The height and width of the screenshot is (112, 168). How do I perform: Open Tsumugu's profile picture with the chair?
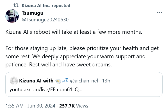click(x=12, y=16)
